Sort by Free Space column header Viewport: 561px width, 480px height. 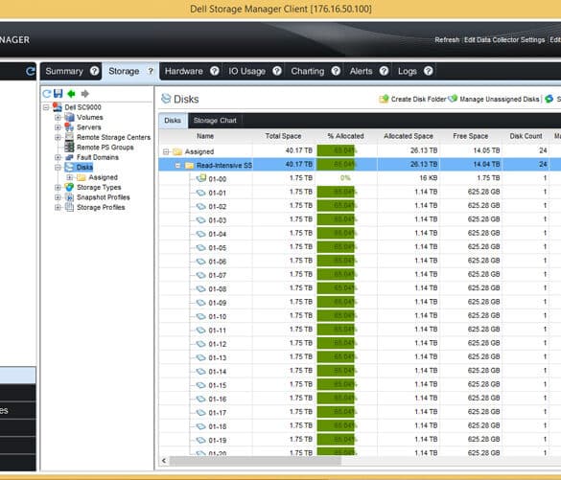470,136
